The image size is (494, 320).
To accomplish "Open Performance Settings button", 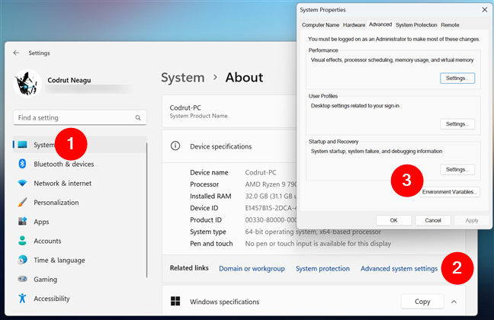I will tap(457, 78).
